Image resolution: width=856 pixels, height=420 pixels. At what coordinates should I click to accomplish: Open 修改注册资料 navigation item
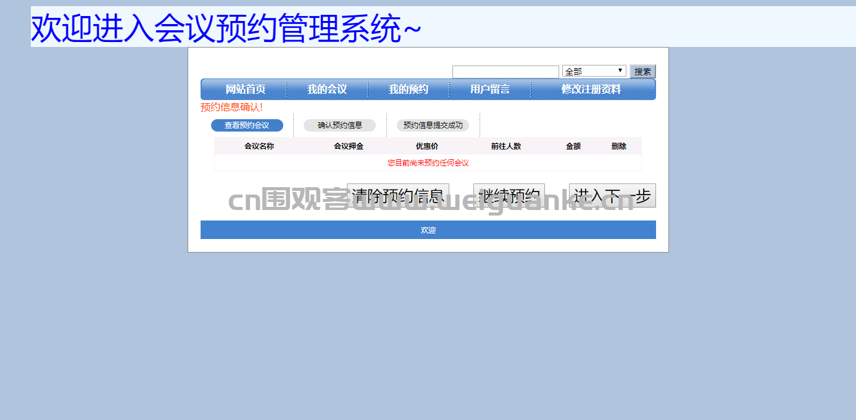(591, 90)
